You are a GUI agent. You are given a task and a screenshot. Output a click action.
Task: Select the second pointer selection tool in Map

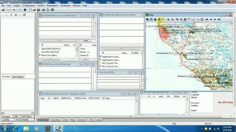coord(172,19)
